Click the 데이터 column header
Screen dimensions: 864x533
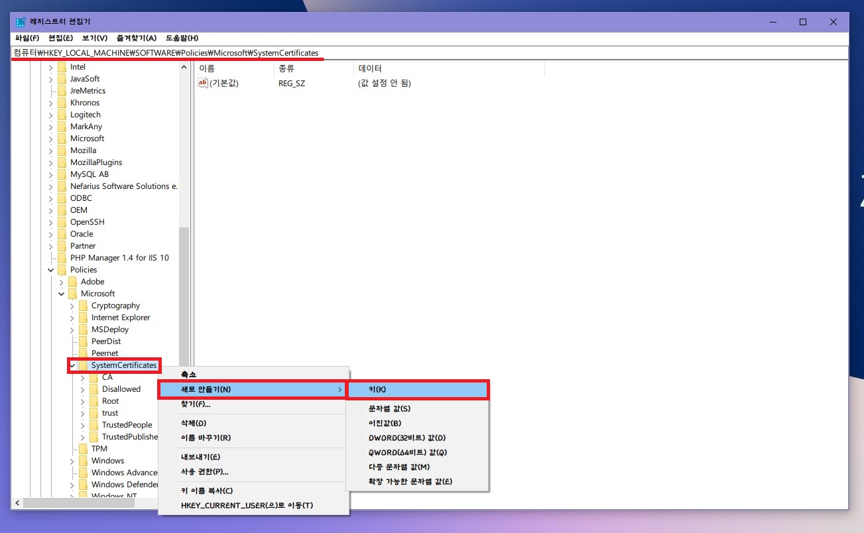pyautogui.click(x=449, y=68)
